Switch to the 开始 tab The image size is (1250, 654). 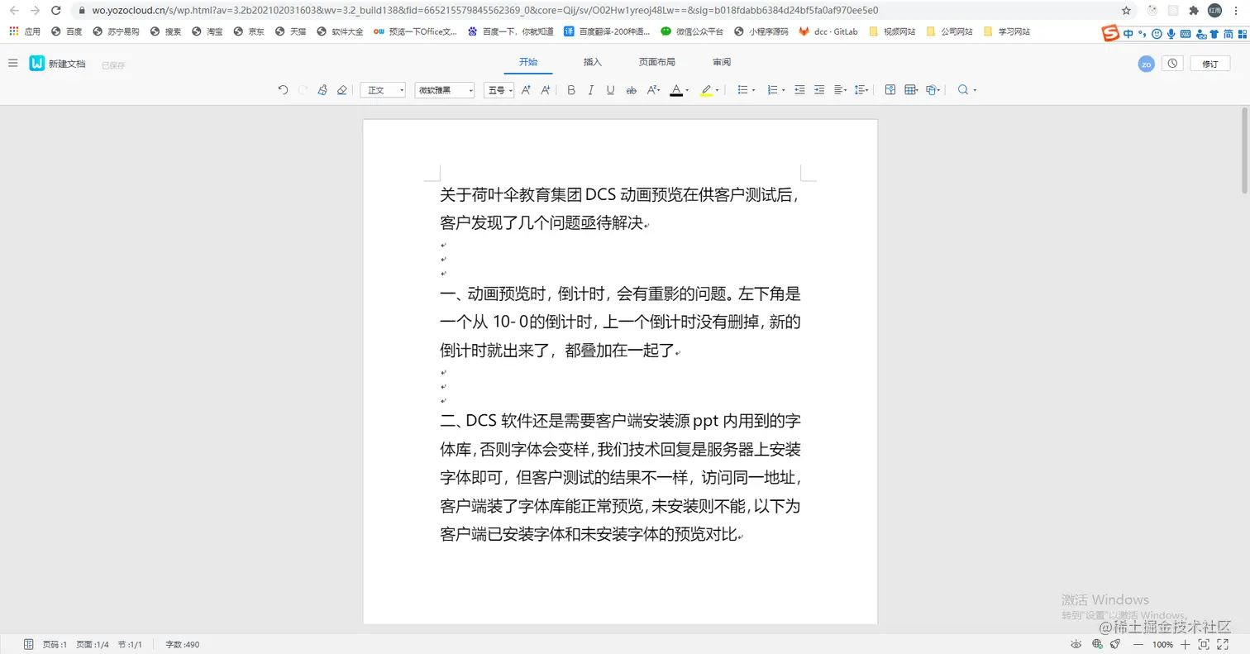click(x=528, y=62)
